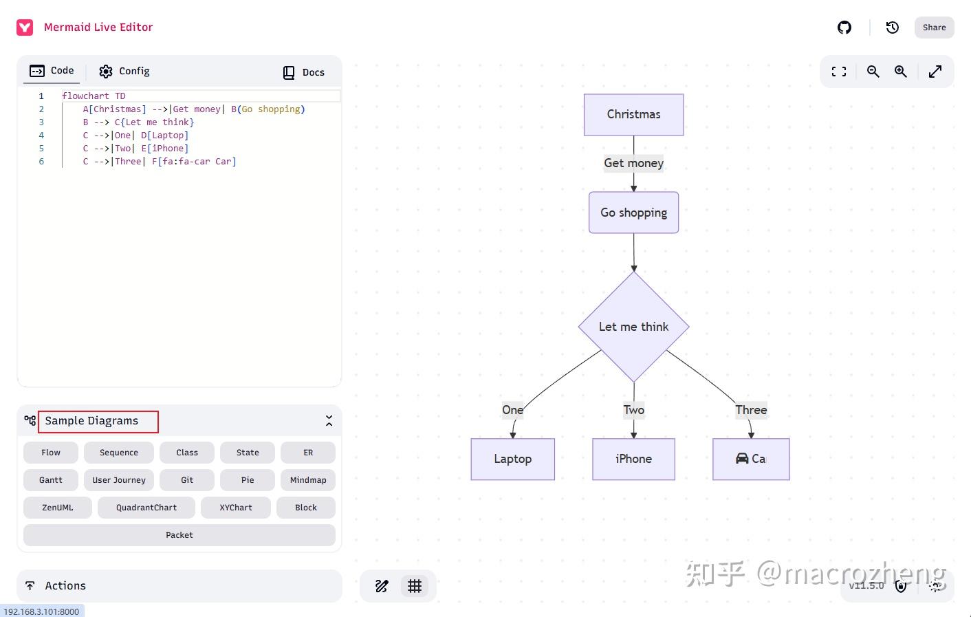Enter fullscreen view of the diagram
The height and width of the screenshot is (617, 971).
pyautogui.click(x=838, y=71)
